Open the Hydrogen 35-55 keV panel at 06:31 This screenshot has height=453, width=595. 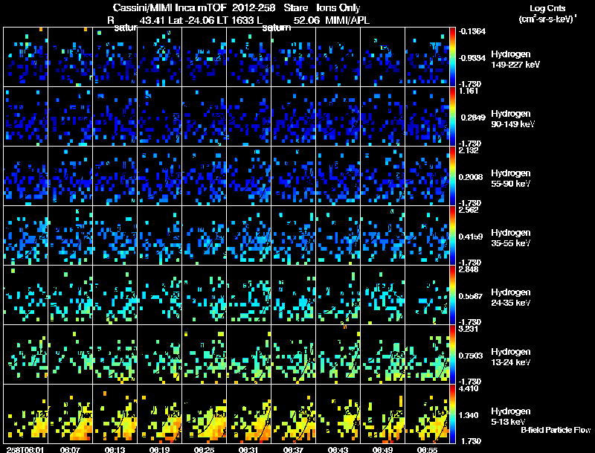[249, 235]
